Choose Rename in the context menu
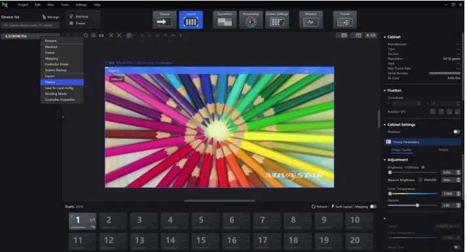The height and width of the screenshot is (252, 467). 62,41
